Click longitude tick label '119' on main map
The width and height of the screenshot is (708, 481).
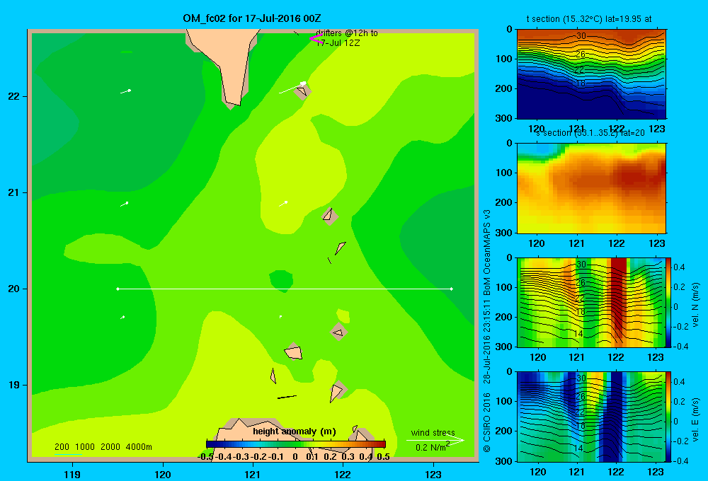point(72,474)
